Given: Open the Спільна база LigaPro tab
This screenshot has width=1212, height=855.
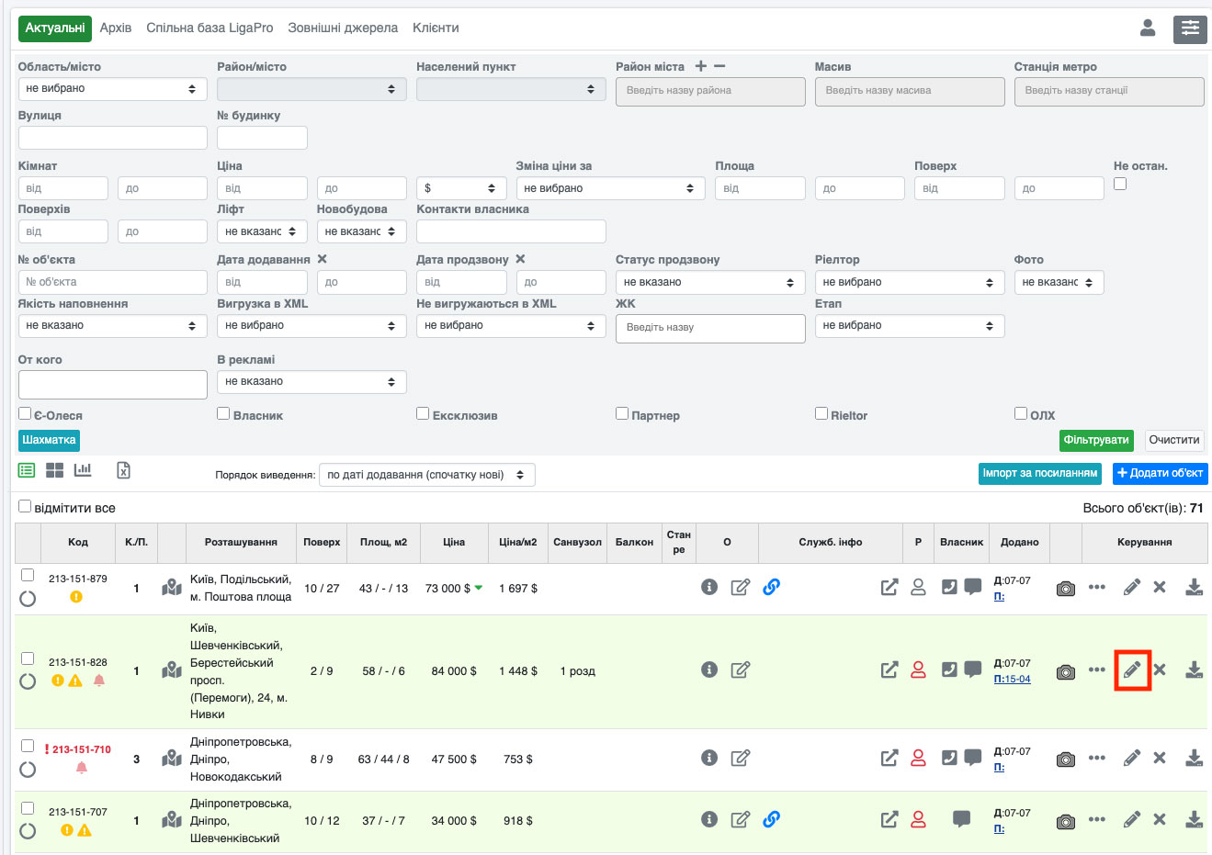Looking at the screenshot, I should click(210, 28).
